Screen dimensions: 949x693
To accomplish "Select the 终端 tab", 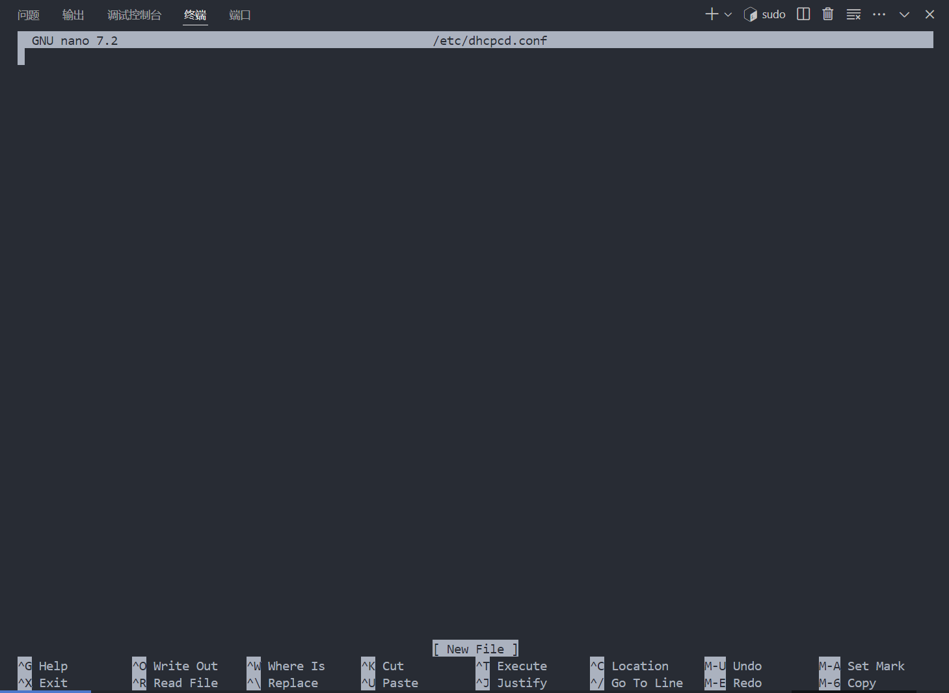I will click(195, 15).
